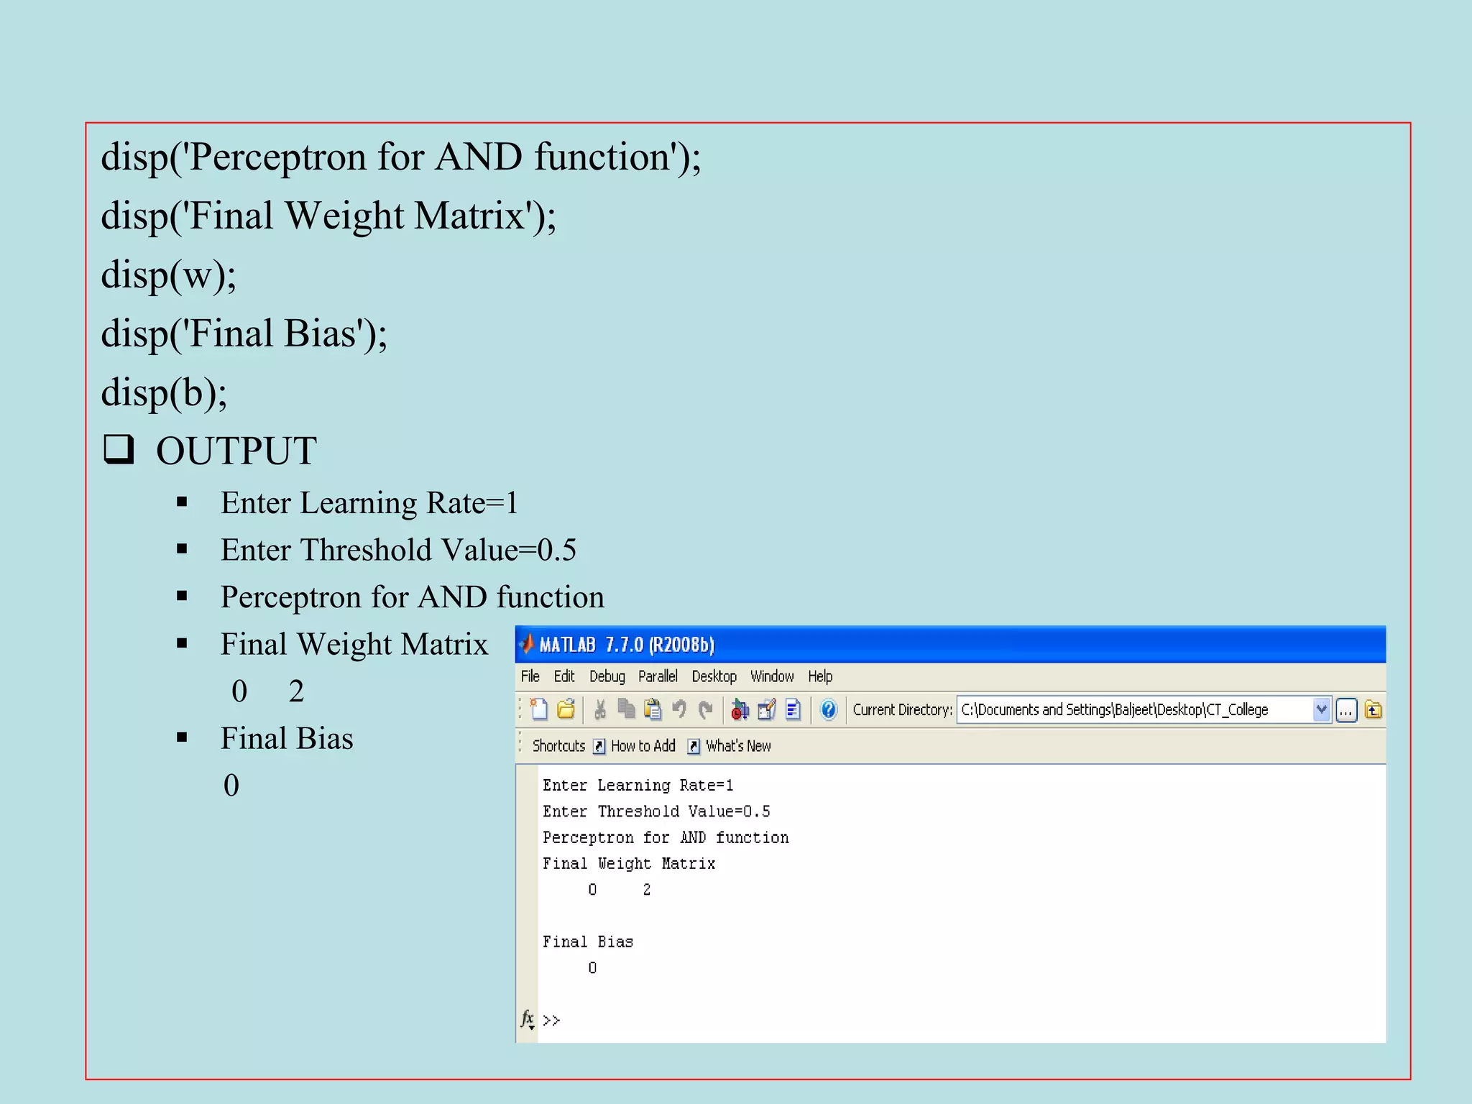
Task: Click the OUTPUT heading on the slide
Action: point(236,451)
